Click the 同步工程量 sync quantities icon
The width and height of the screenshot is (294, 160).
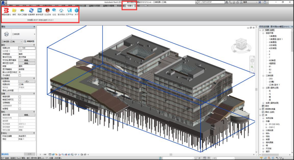pyautogui.click(x=22, y=11)
